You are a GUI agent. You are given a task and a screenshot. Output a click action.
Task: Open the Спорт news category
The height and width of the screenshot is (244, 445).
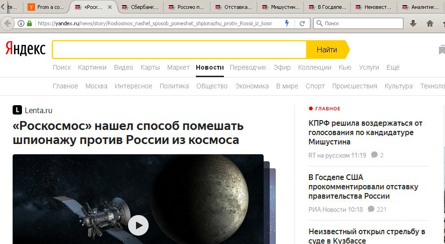click(x=316, y=86)
